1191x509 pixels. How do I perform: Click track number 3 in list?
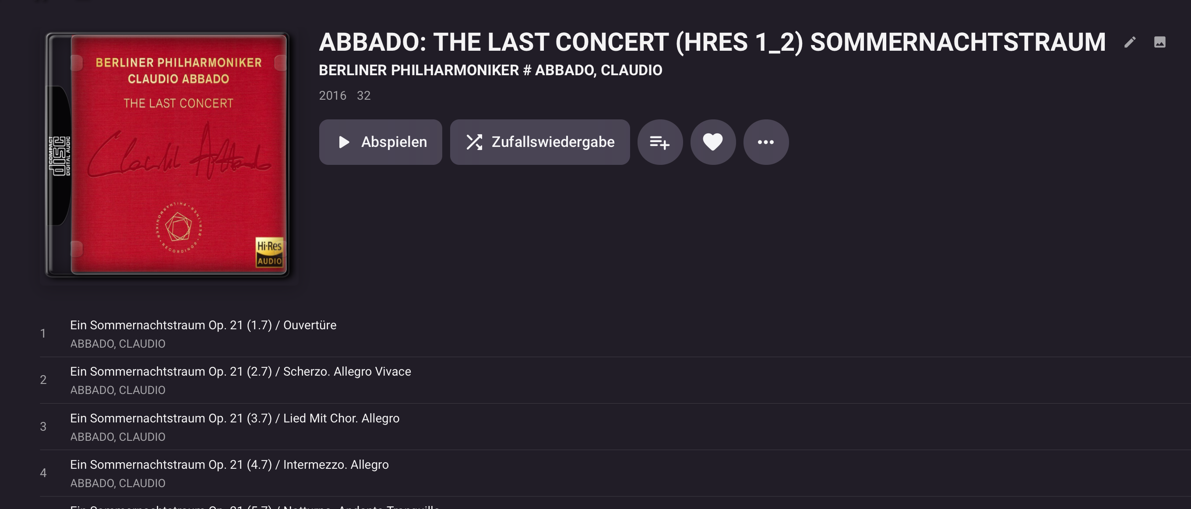click(43, 426)
